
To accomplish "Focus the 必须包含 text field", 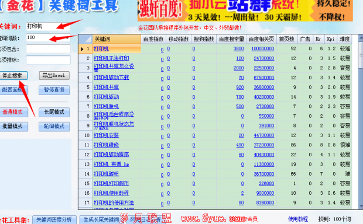I will coord(48,49).
